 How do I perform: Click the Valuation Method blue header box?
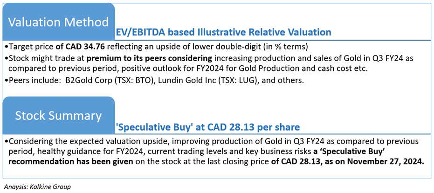(x=58, y=21)
